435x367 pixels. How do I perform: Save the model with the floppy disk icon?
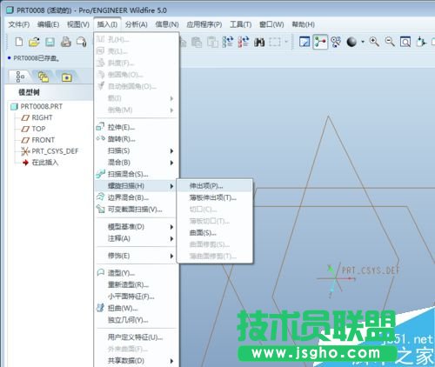pyautogui.click(x=50, y=42)
